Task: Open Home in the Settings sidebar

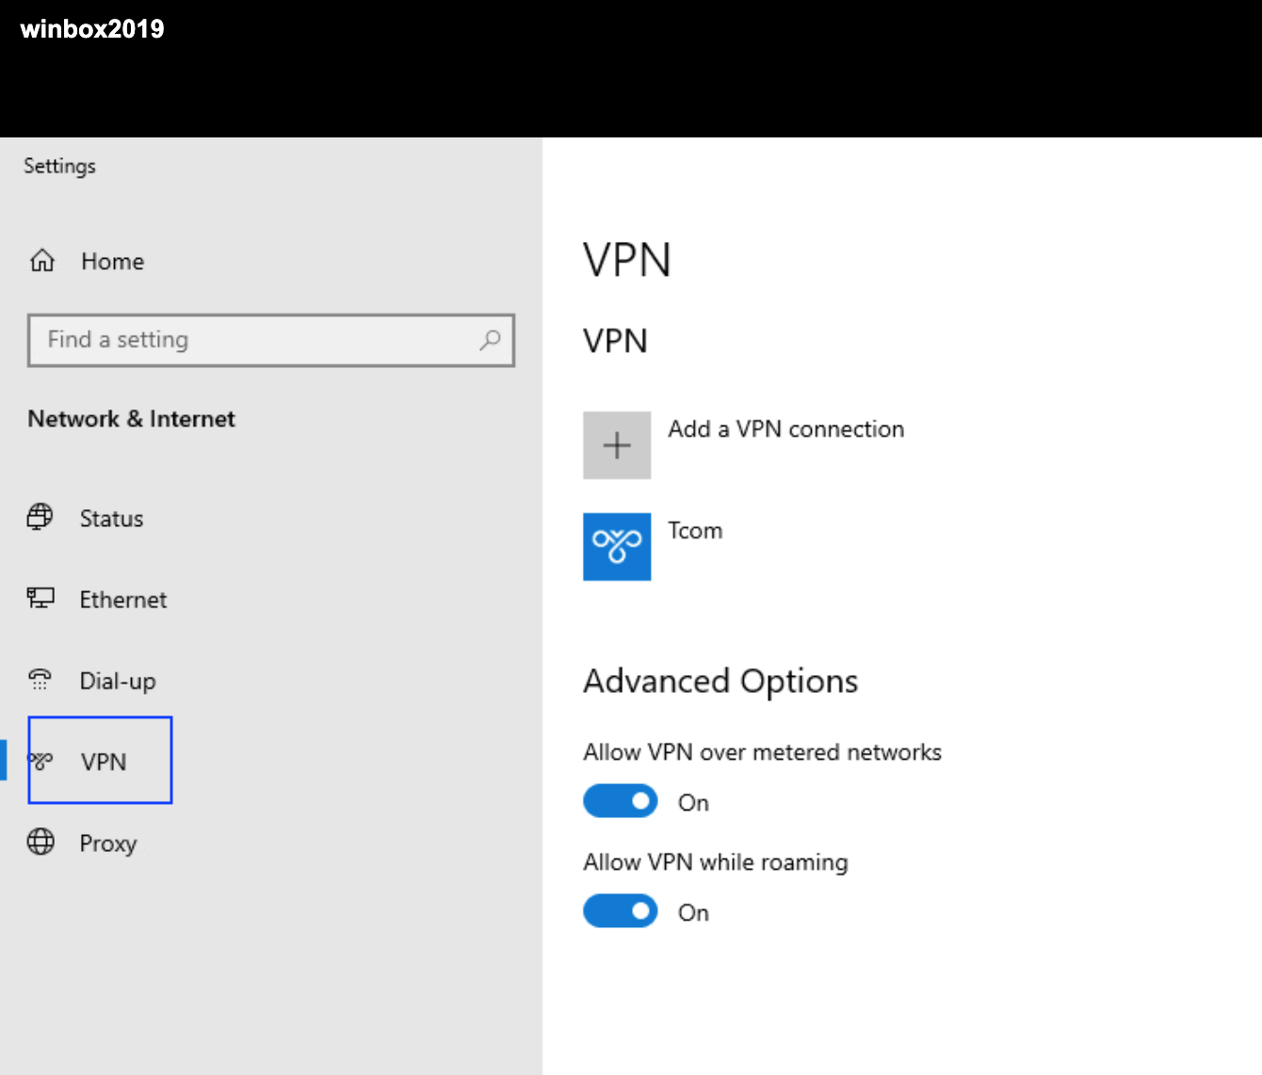Action: click(x=112, y=262)
